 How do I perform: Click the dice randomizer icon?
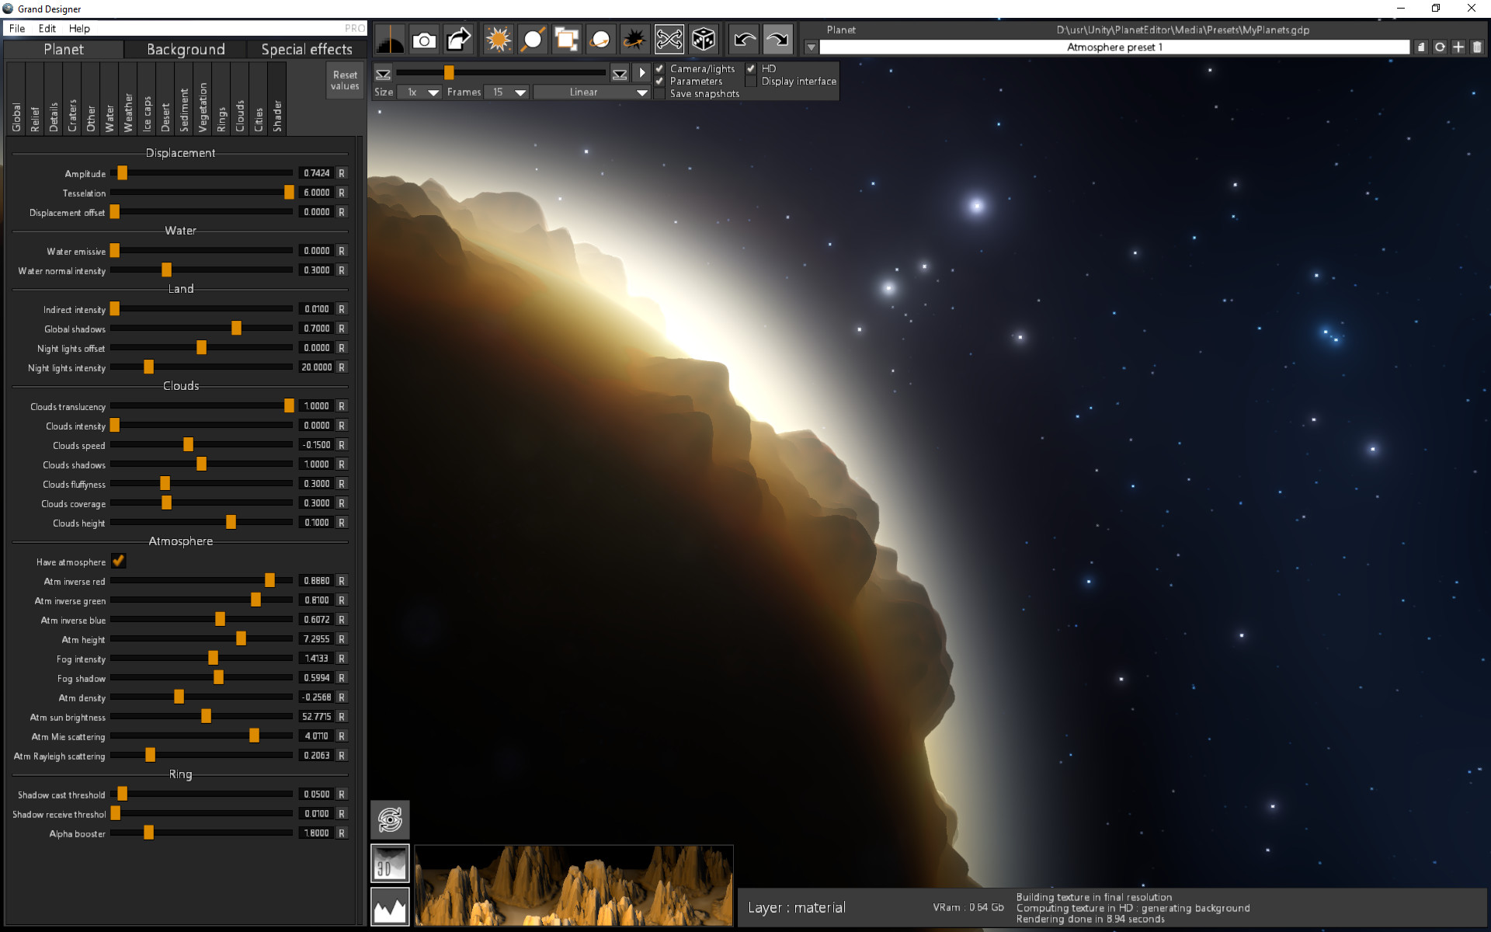pyautogui.click(x=704, y=39)
